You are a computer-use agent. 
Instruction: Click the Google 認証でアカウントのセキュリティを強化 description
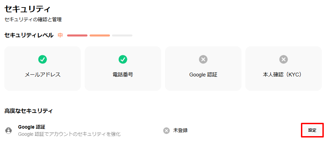coord(69,134)
